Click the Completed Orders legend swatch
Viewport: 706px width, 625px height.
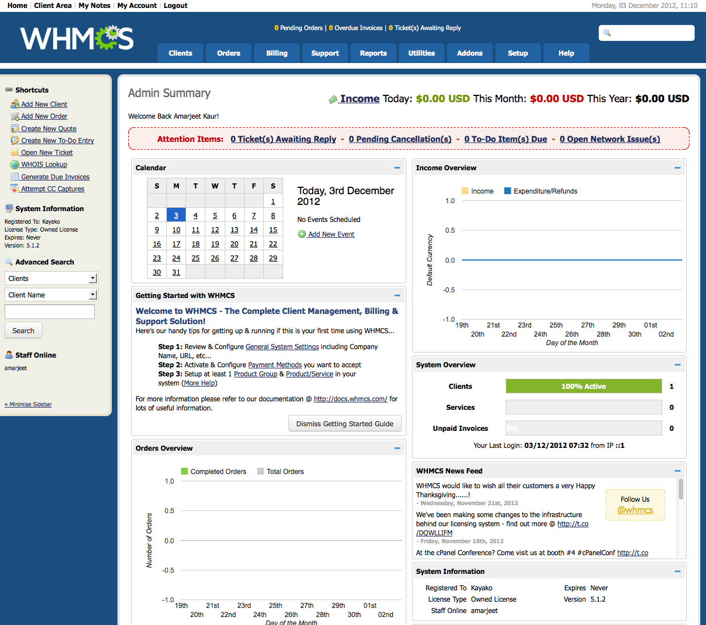pos(184,471)
